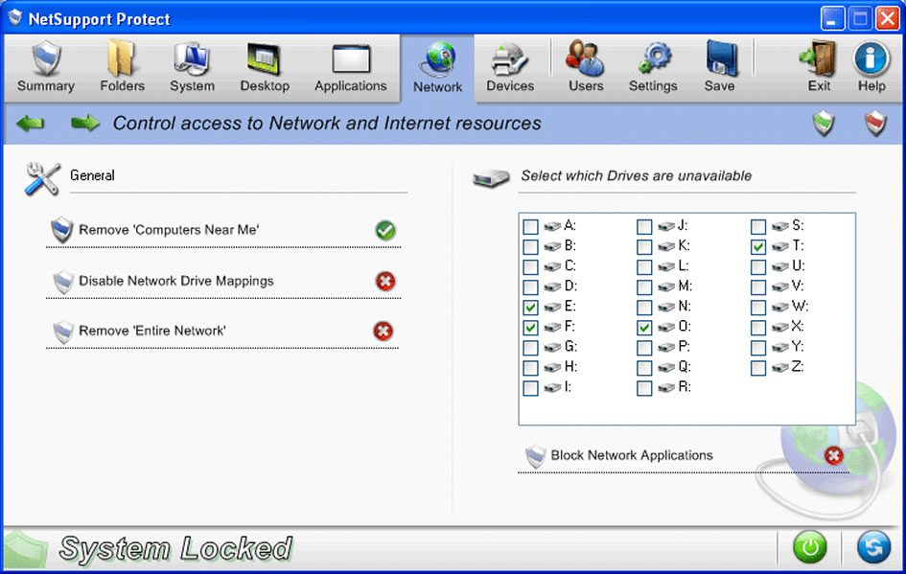Minimize the NetSupport Protect window

[832, 18]
